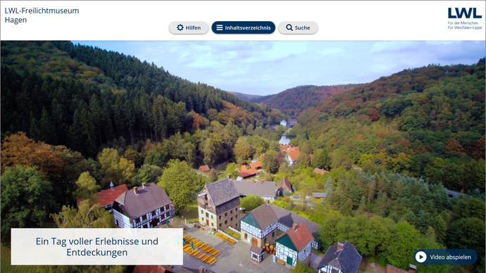This screenshot has width=486, height=273.
Task: Open the hamburger menu icon for Inhaltsverzeichnis
Action: (x=220, y=27)
